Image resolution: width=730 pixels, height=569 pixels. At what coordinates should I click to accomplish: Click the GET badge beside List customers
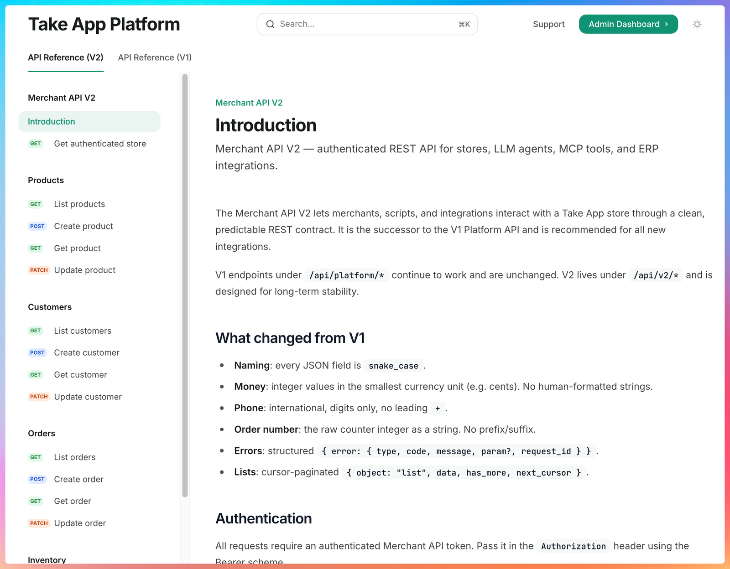tap(36, 331)
